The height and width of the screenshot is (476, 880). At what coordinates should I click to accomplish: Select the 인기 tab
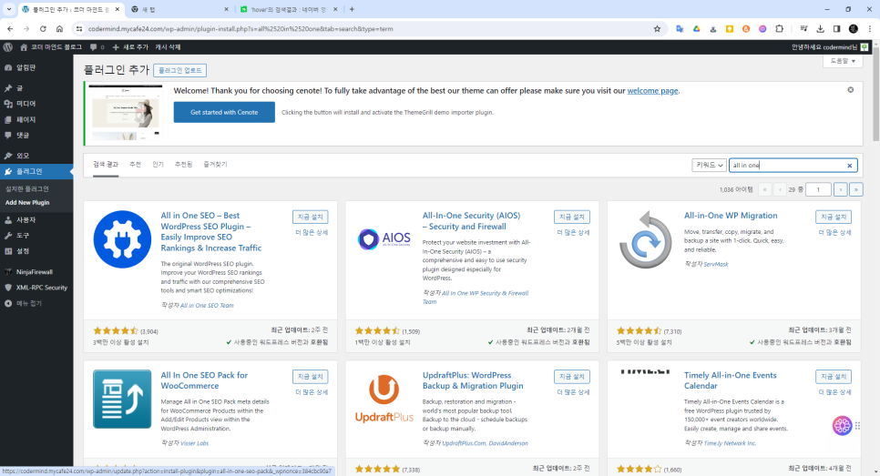158,164
